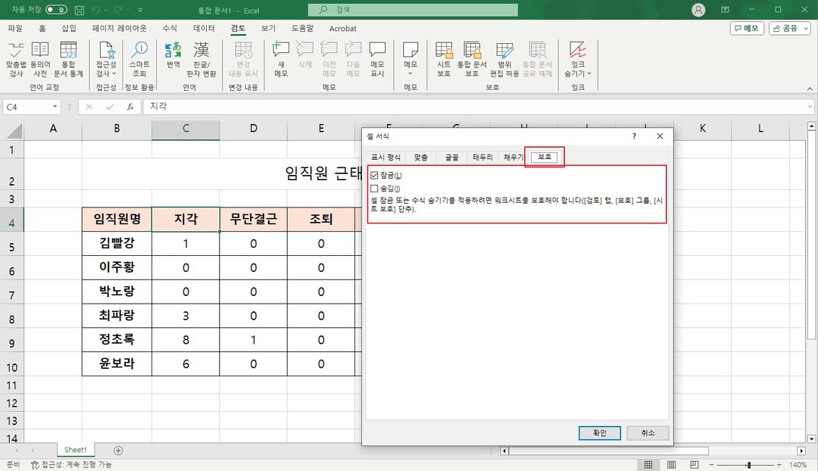Click the zoom slider handle
Viewport: 818px width, 471px height.
(748, 464)
